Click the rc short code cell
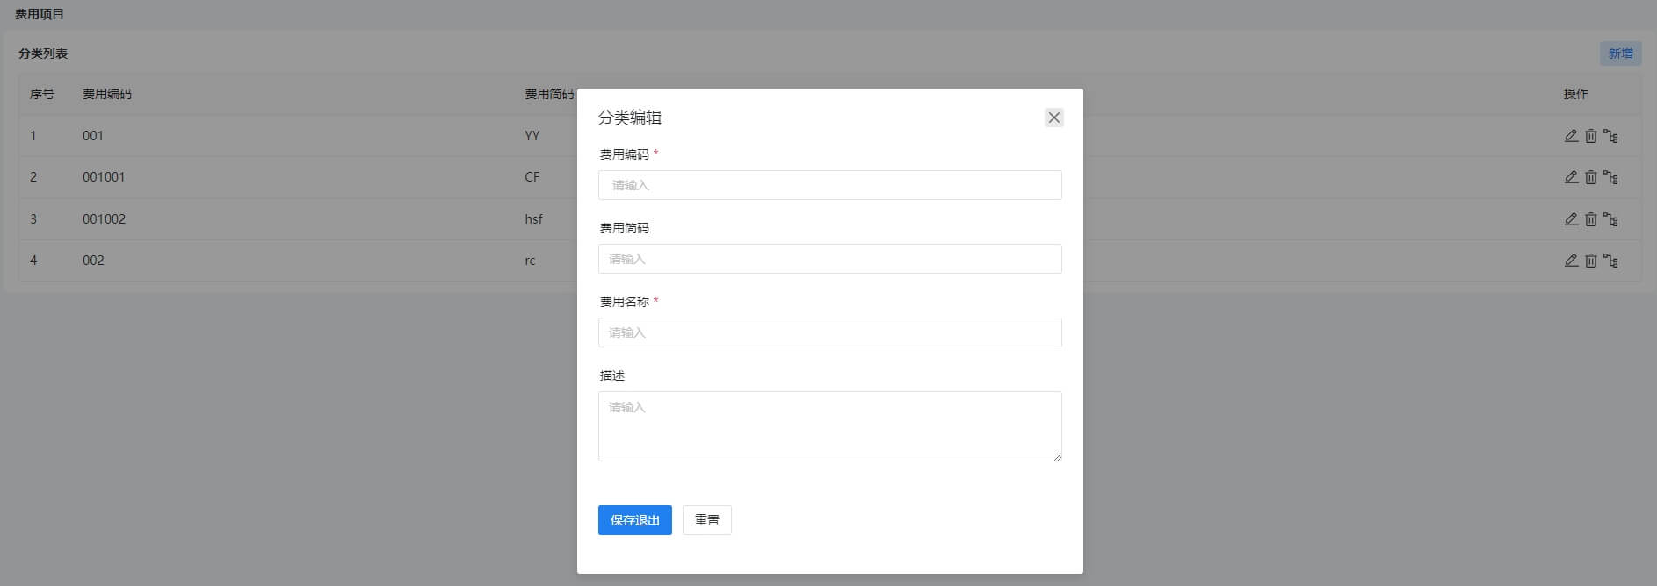This screenshot has height=586, width=1657. point(530,261)
